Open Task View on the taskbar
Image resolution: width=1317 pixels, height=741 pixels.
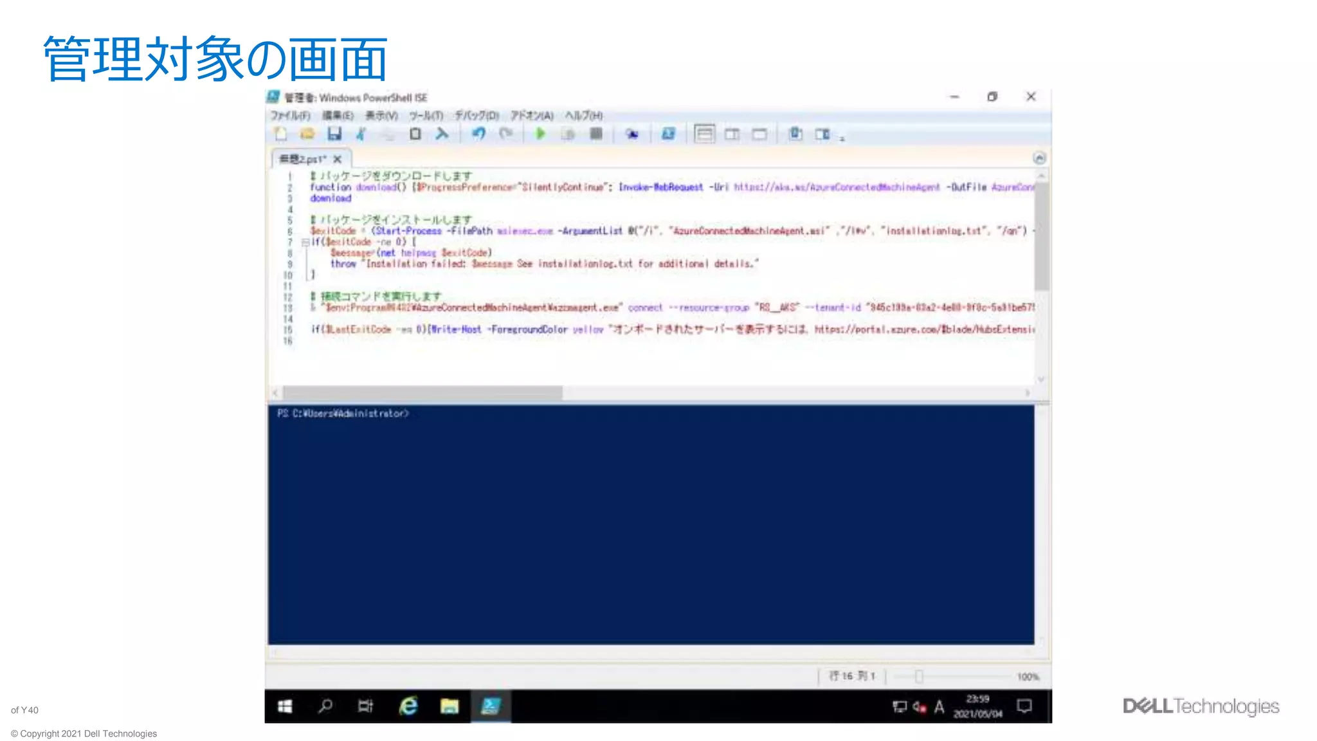point(366,706)
